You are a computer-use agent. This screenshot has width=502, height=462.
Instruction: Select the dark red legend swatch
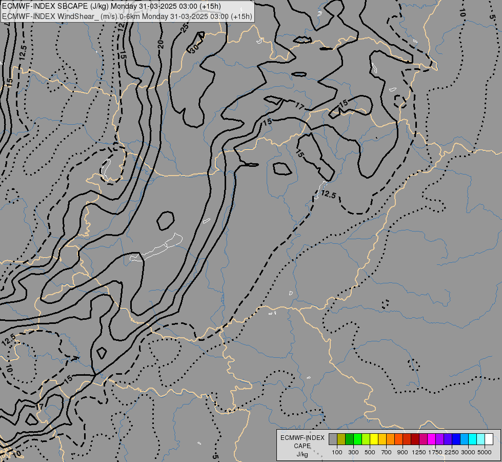(415, 439)
